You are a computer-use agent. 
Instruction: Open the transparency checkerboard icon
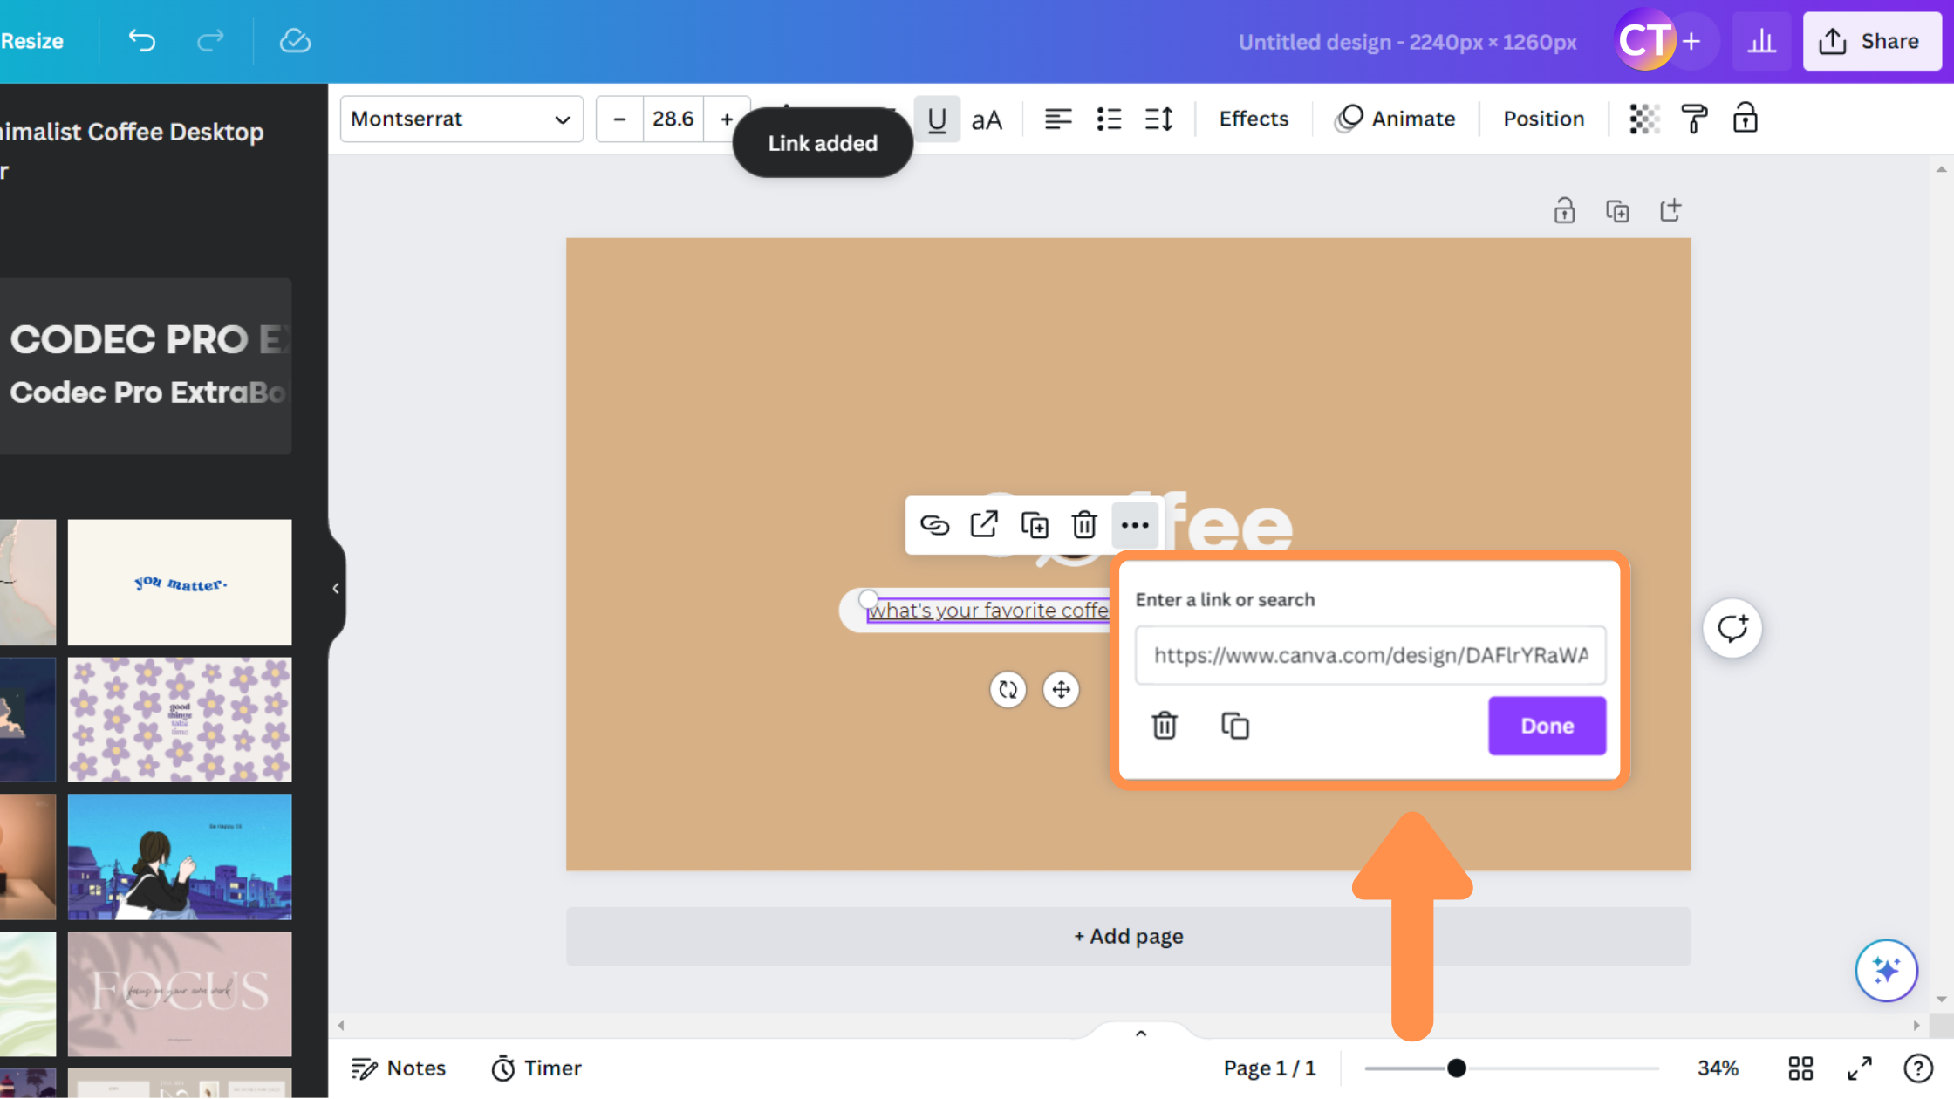coord(1644,119)
